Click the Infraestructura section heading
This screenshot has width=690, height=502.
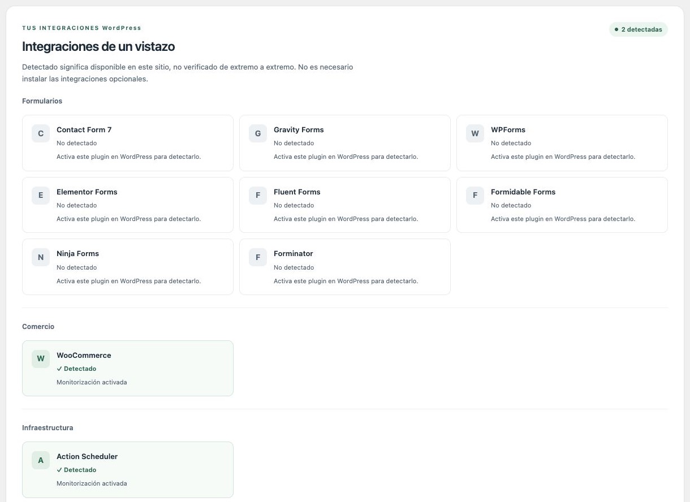(48, 428)
